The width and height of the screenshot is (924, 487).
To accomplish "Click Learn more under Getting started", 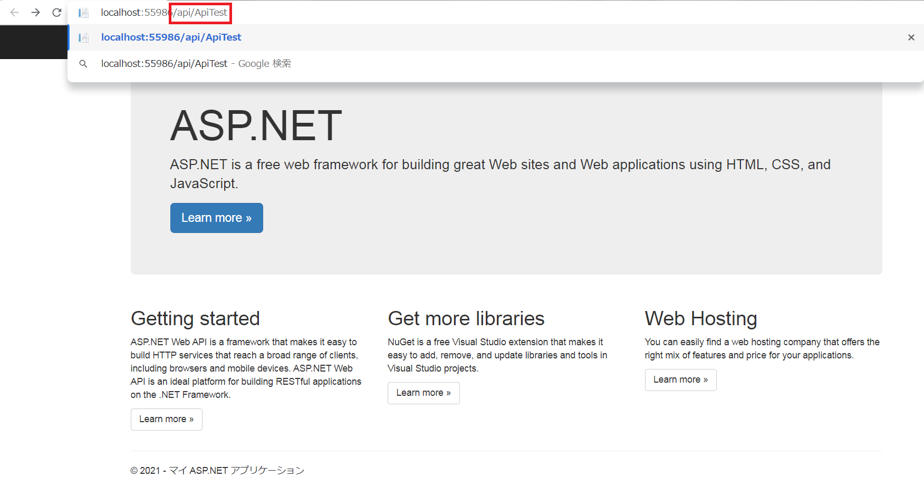I will 166,419.
